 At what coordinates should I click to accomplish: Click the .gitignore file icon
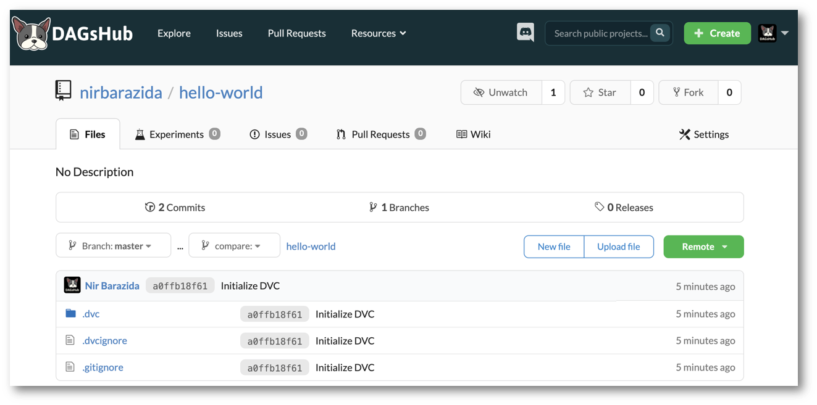[x=70, y=367]
